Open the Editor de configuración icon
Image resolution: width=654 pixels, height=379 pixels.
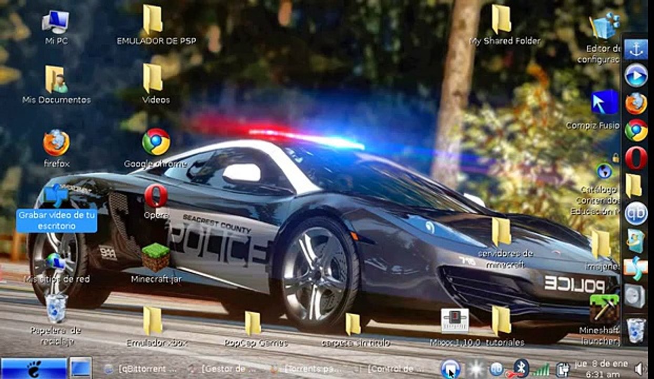(x=605, y=26)
